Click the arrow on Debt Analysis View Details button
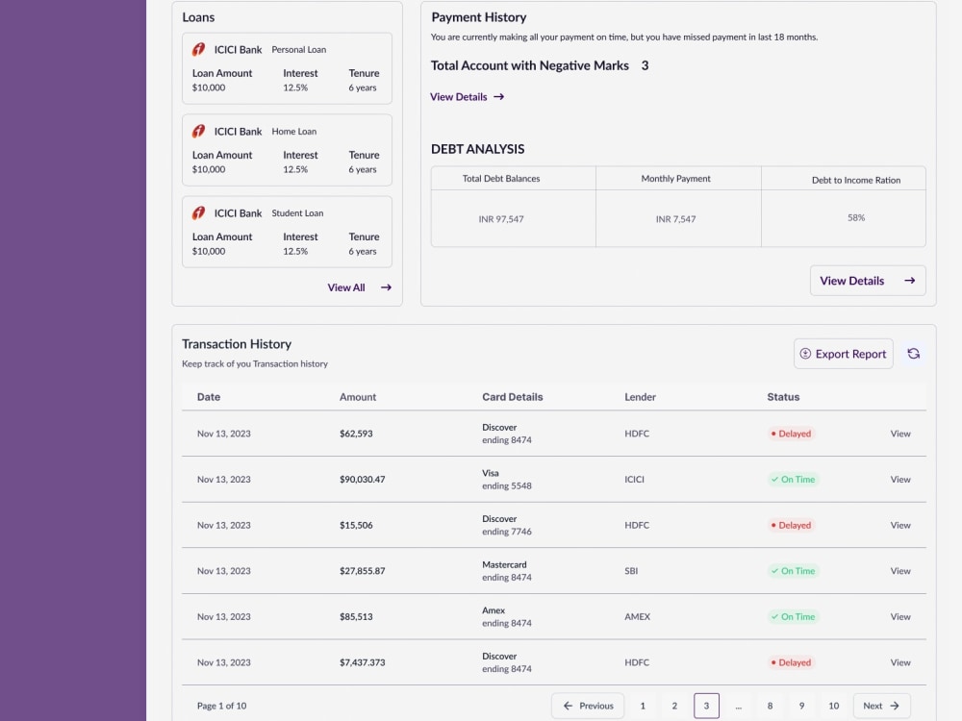The height and width of the screenshot is (721, 962). click(909, 281)
